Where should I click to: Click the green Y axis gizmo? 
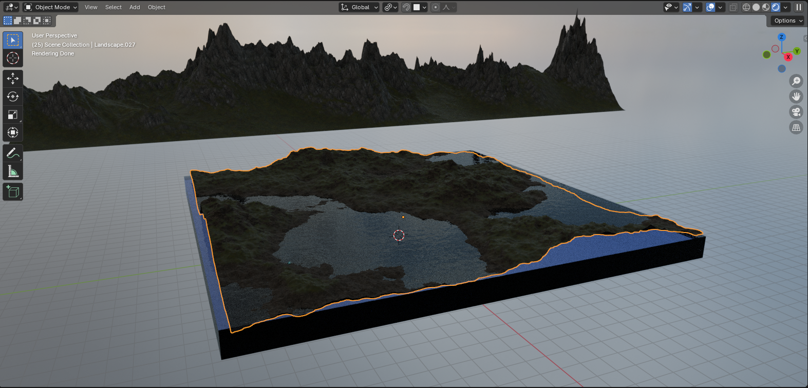click(797, 51)
